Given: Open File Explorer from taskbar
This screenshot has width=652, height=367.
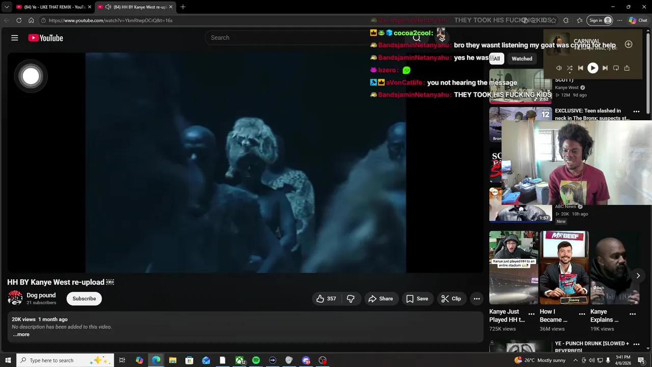Looking at the screenshot, I should click(173, 360).
